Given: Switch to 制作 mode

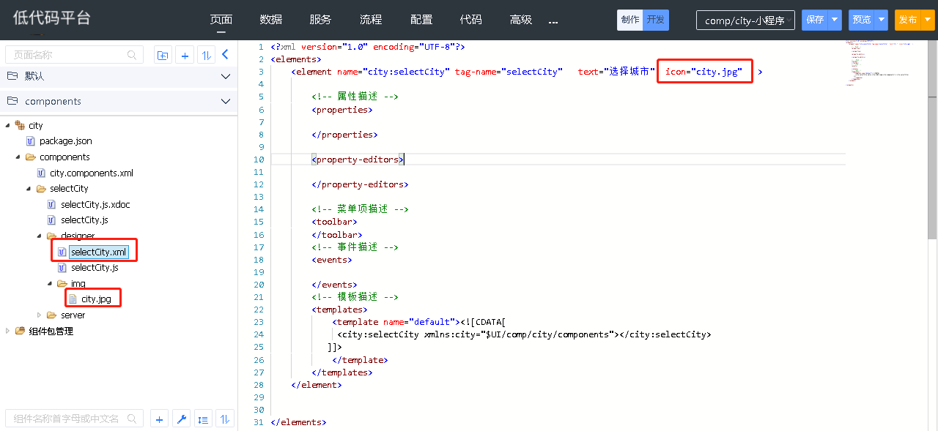Looking at the screenshot, I should tap(629, 20).
